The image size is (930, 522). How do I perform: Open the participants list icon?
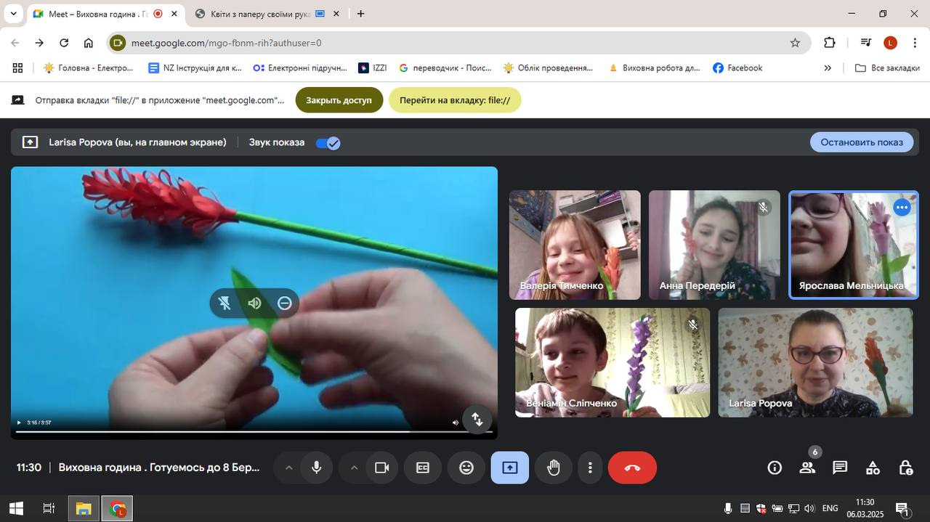point(807,468)
